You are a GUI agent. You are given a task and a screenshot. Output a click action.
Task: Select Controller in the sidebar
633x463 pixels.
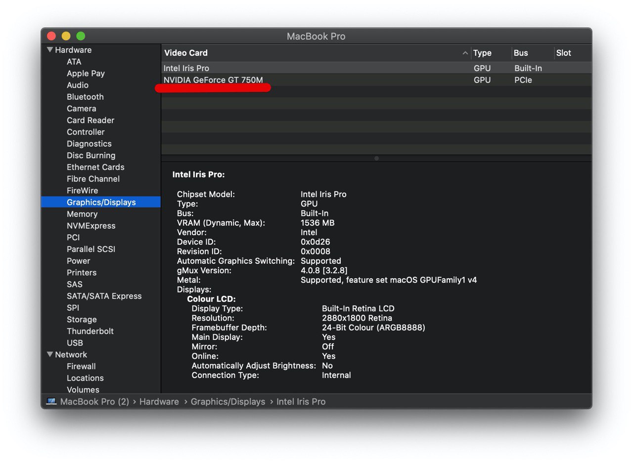pos(86,132)
